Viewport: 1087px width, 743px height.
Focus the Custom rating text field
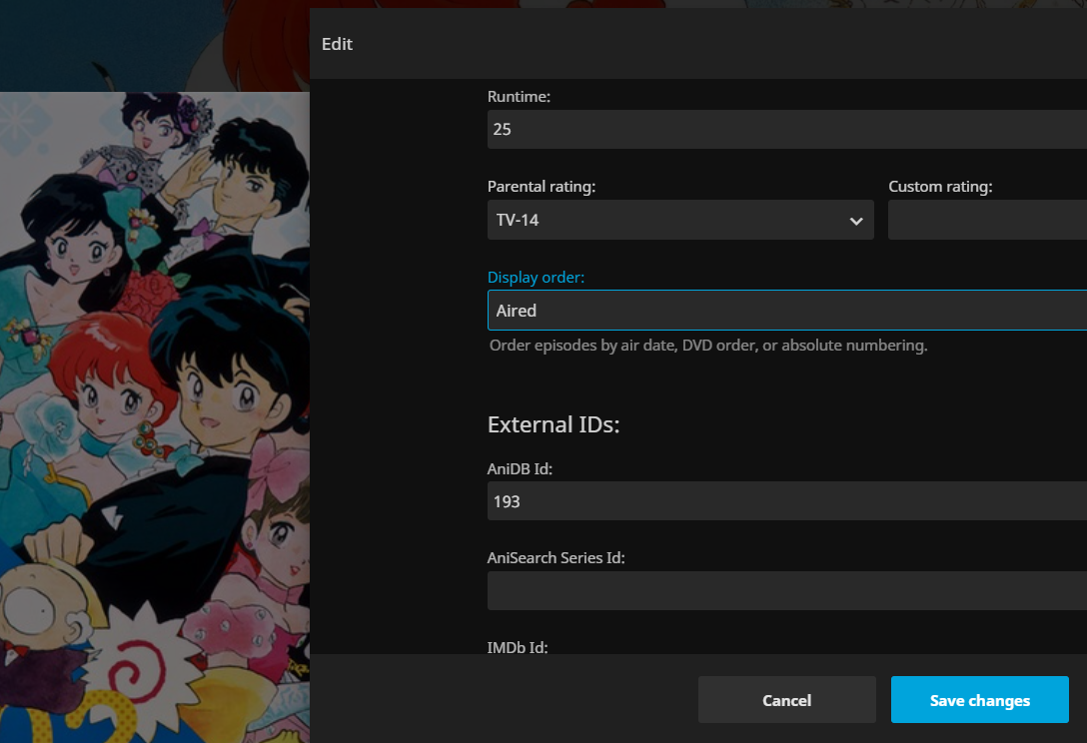click(x=986, y=220)
